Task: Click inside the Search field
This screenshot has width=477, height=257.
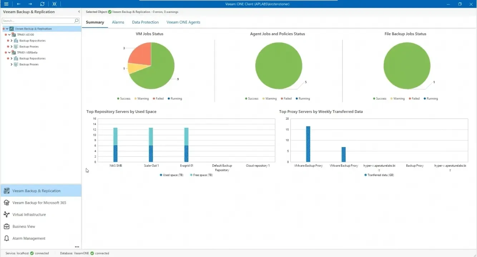Action: (x=36, y=21)
